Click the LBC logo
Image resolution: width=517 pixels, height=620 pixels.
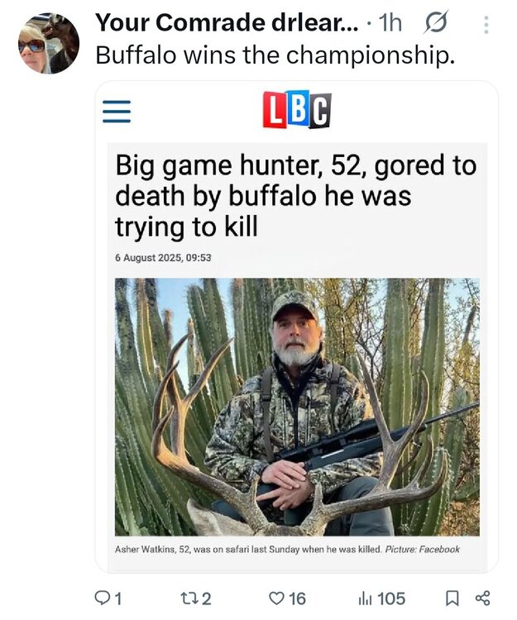coord(296,110)
